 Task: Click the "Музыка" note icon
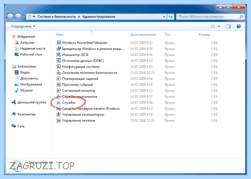click(17, 90)
